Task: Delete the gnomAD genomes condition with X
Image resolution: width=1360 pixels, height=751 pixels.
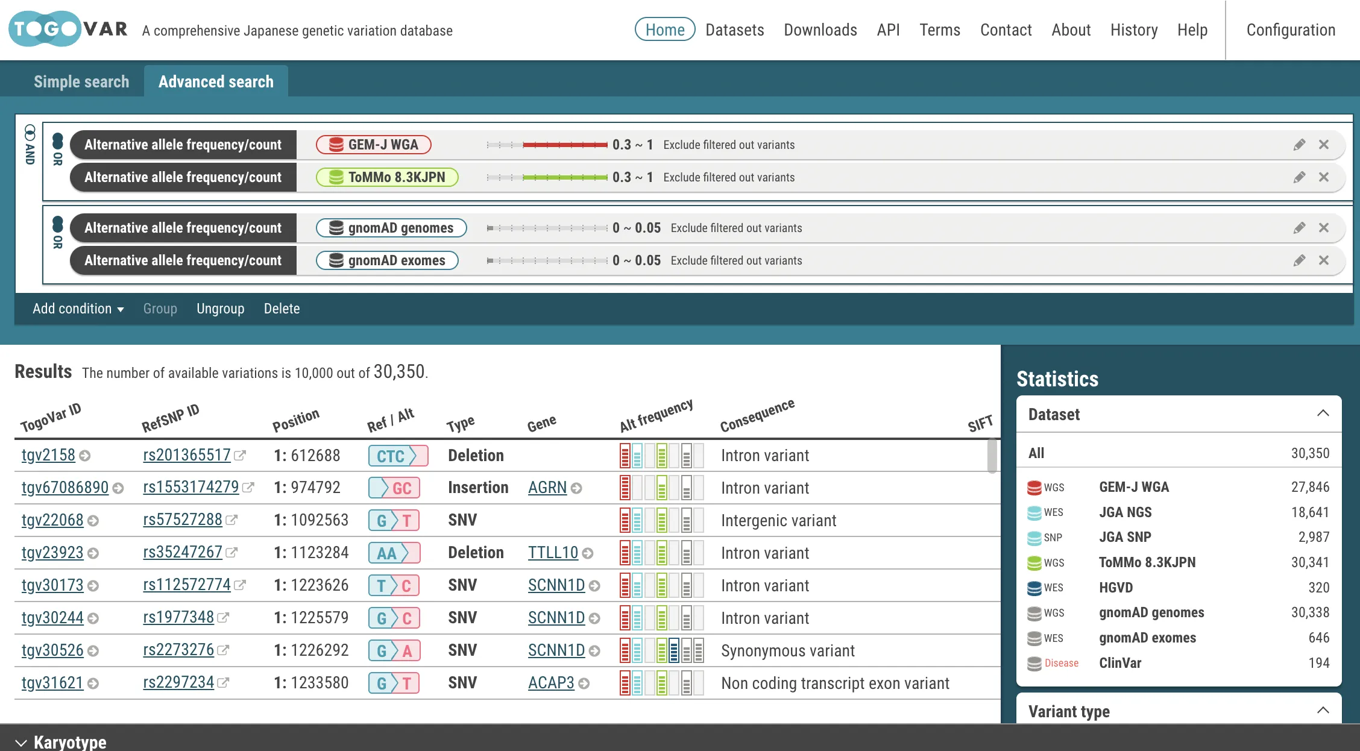Action: tap(1324, 228)
